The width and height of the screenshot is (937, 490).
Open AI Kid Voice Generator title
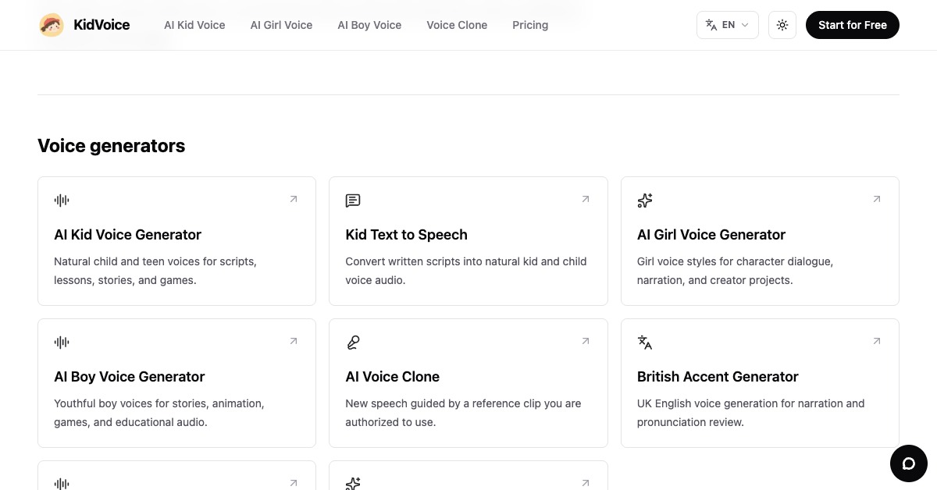pyautogui.click(x=127, y=235)
